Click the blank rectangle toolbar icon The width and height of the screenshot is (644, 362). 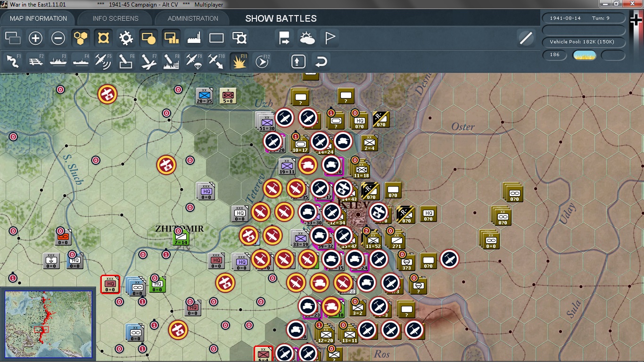(216, 38)
